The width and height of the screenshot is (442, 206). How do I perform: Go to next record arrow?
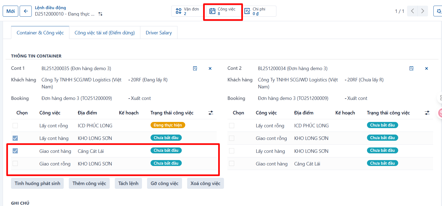click(x=423, y=11)
